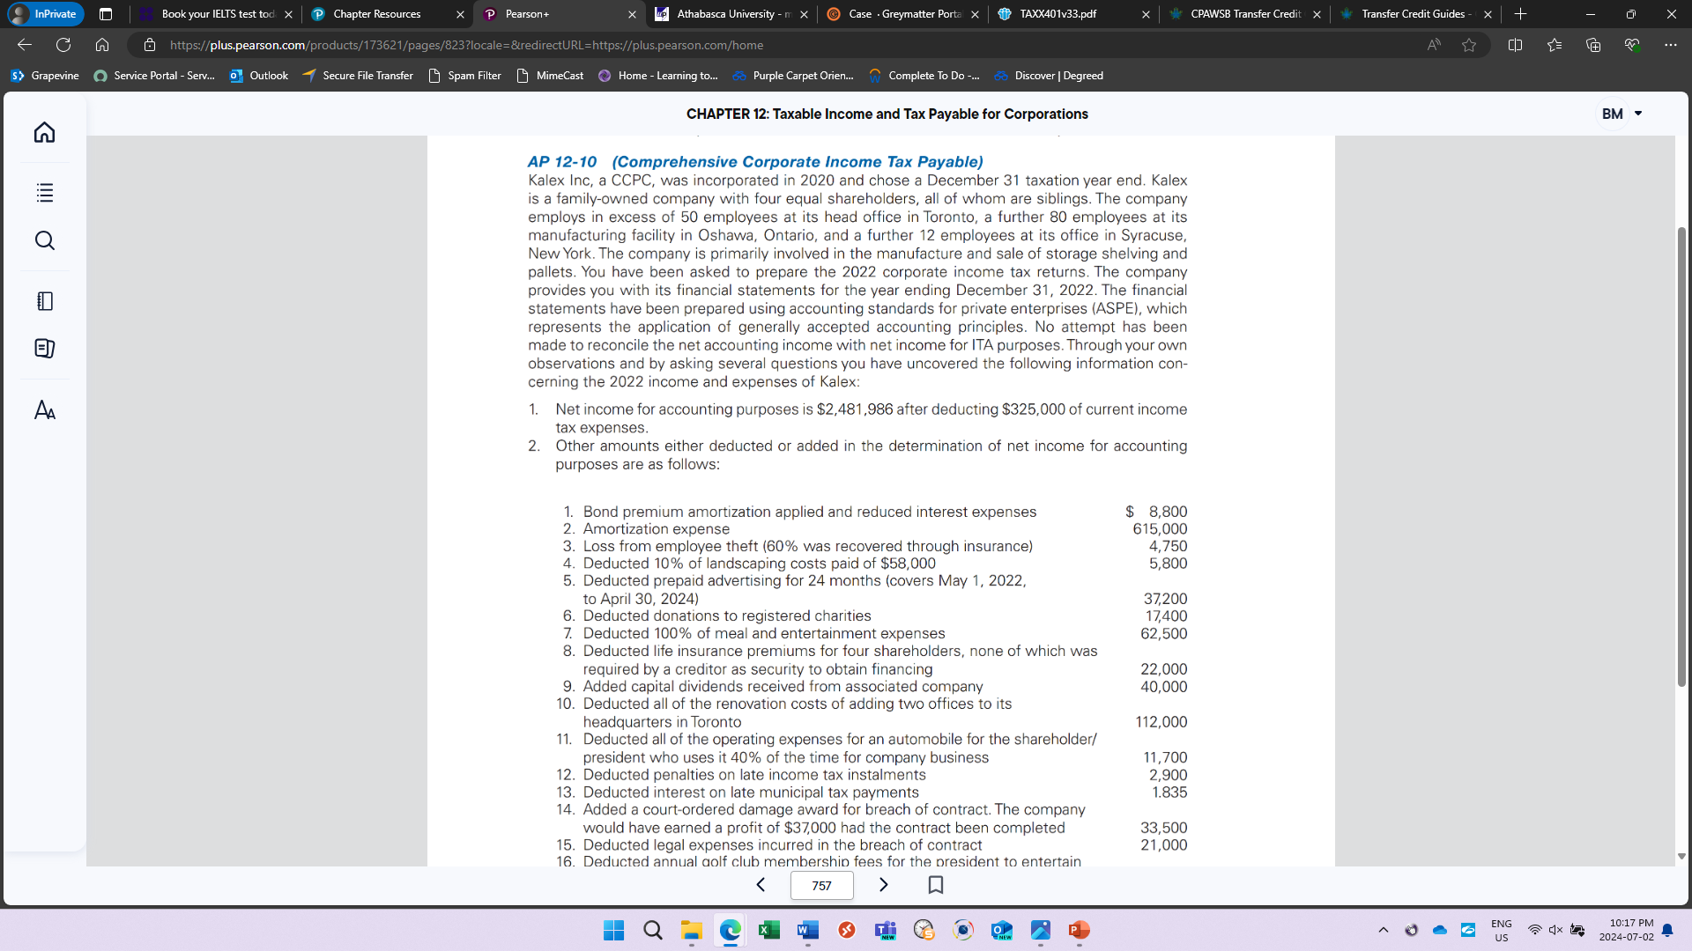Toggle favorite star for current page

click(x=1469, y=45)
